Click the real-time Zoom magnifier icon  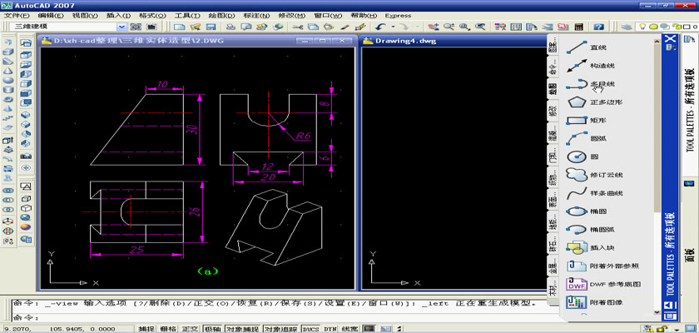pyautogui.click(x=448, y=27)
